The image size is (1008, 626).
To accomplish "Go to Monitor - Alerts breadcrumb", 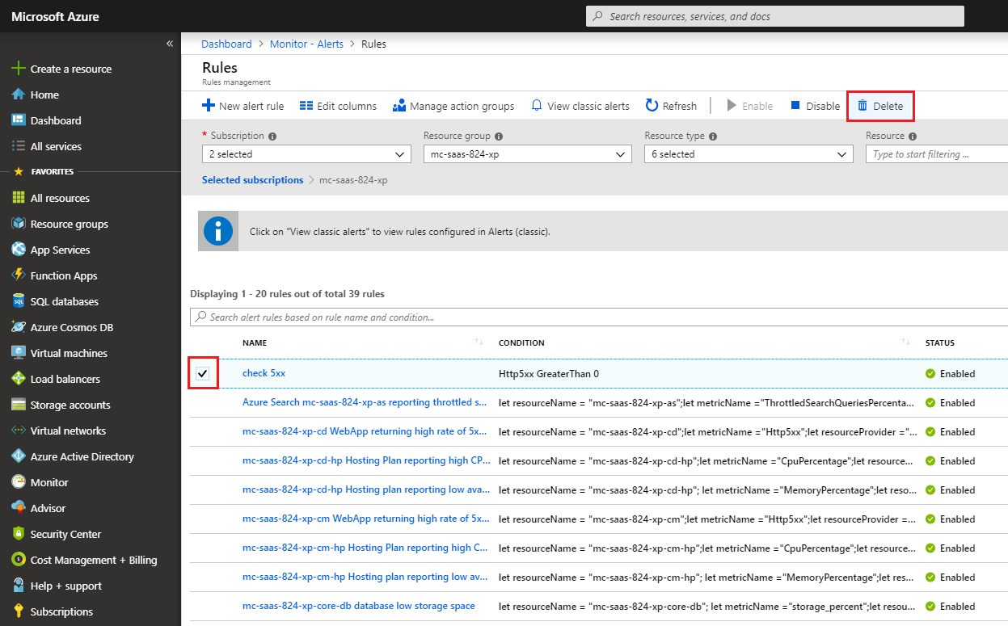I will click(x=306, y=44).
